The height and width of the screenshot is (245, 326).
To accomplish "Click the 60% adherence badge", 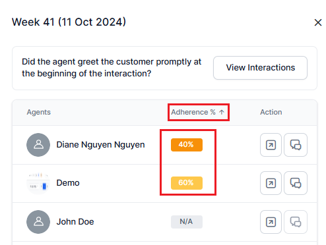I will tap(187, 183).
